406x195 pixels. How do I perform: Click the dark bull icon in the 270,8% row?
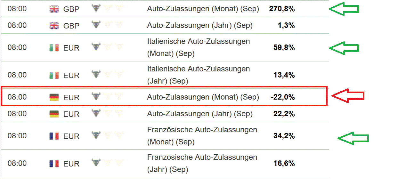click(x=95, y=8)
